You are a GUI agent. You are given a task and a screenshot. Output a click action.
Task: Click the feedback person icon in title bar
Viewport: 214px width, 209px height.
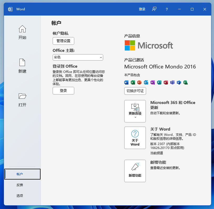(154, 9)
